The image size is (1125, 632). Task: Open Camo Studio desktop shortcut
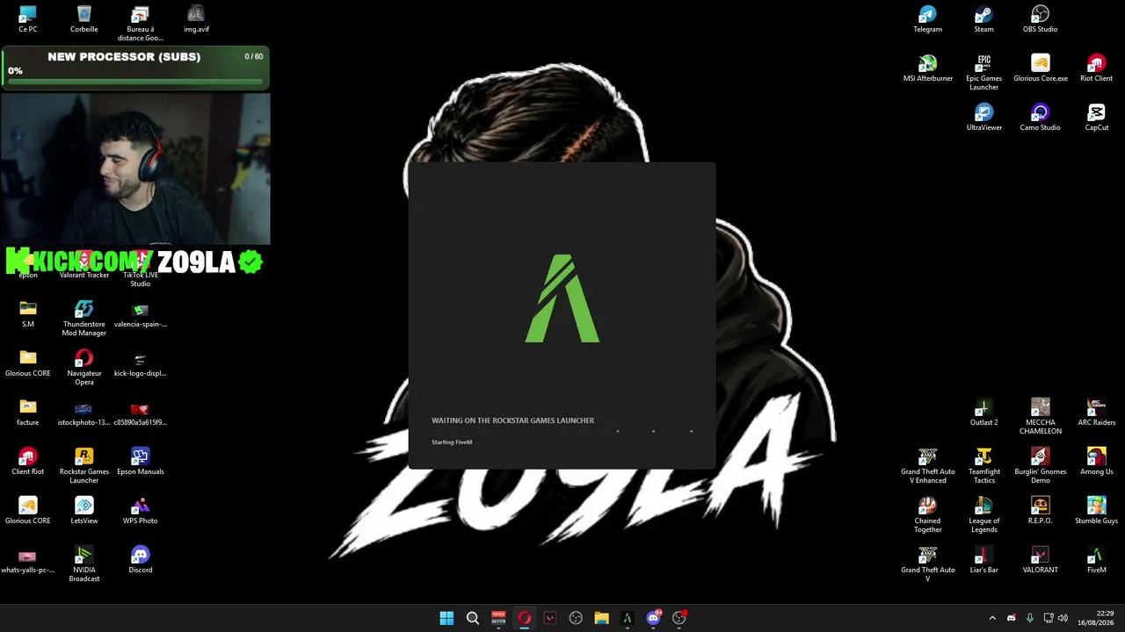(1040, 118)
